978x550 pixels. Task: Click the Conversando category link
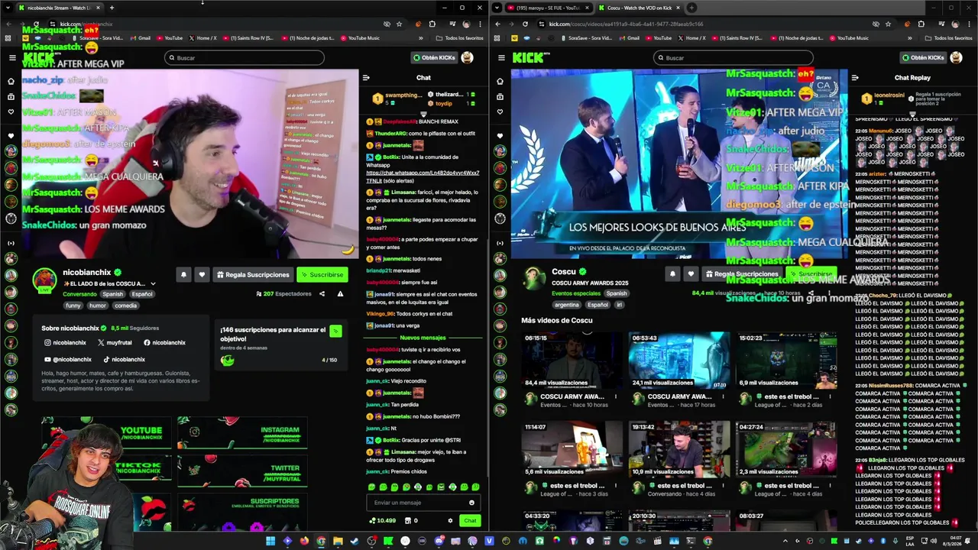pyautogui.click(x=79, y=294)
